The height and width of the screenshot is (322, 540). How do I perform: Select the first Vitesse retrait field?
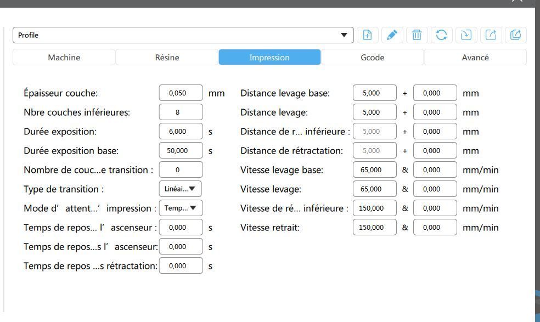click(374, 228)
